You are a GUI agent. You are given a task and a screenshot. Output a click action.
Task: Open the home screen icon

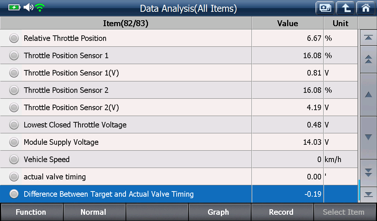pyautogui.click(x=366, y=8)
